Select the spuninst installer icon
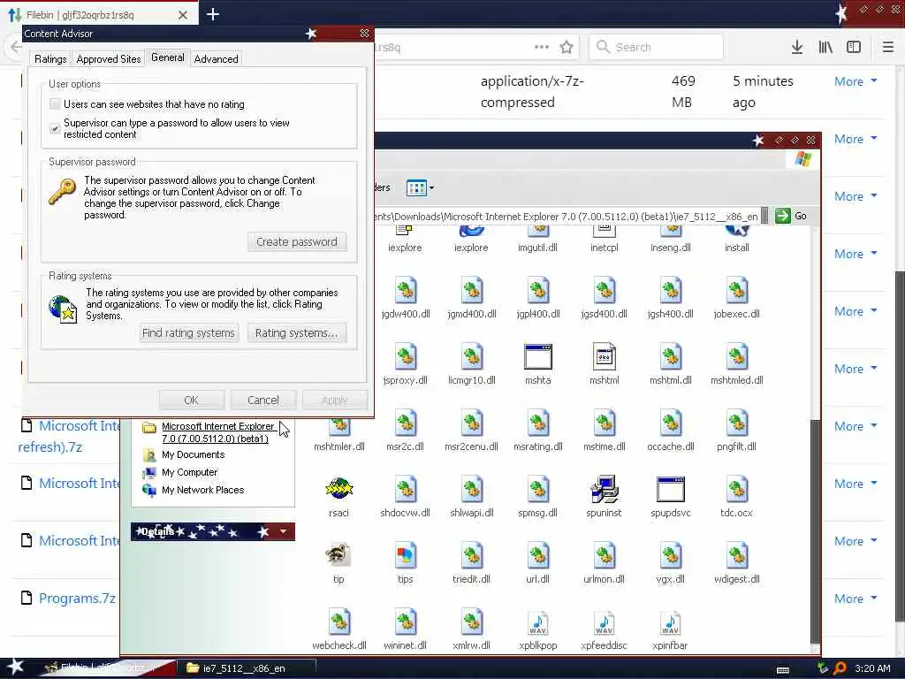The width and height of the screenshot is (905, 679). click(x=605, y=489)
